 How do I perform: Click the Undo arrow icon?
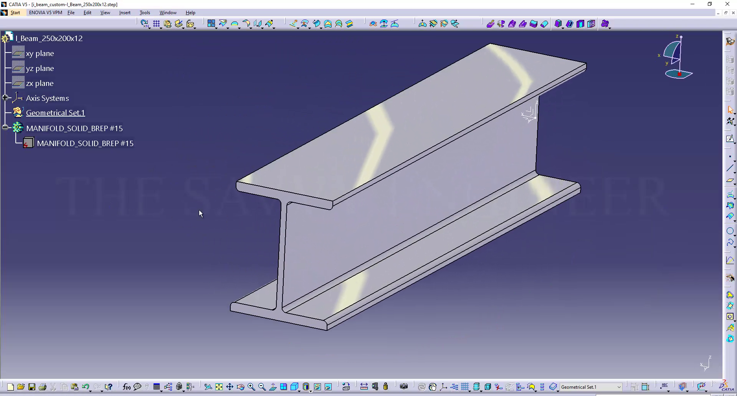[85, 387]
